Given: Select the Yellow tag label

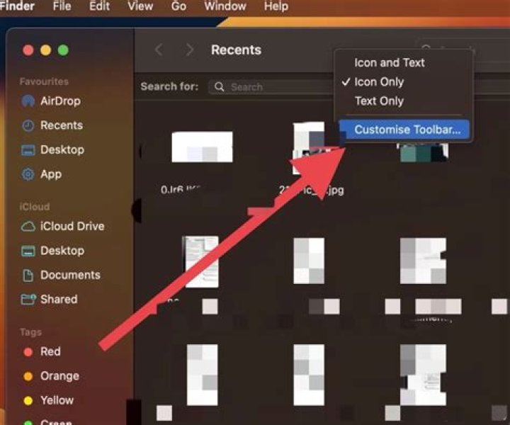Looking at the screenshot, I should coord(57,400).
